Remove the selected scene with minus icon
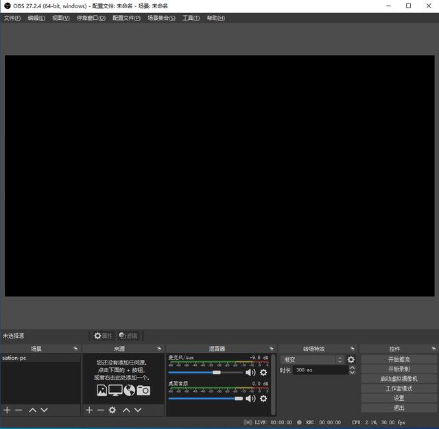Image resolution: width=439 pixels, height=429 pixels. coord(19,410)
